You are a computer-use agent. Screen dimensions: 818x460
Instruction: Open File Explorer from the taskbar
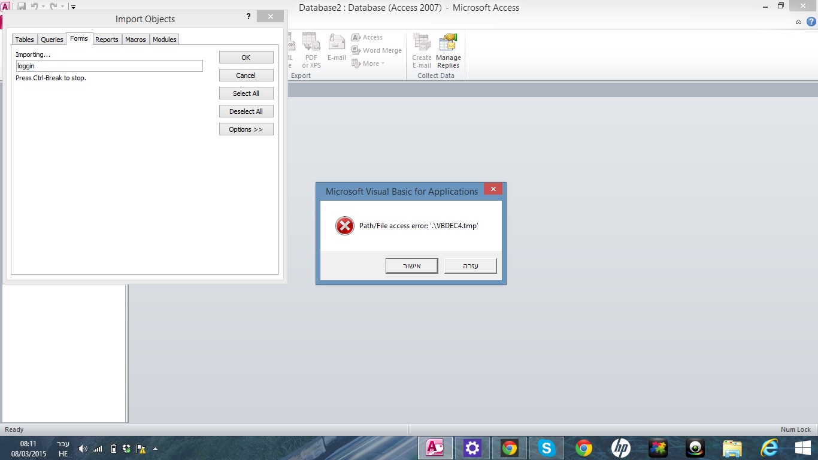pos(732,448)
